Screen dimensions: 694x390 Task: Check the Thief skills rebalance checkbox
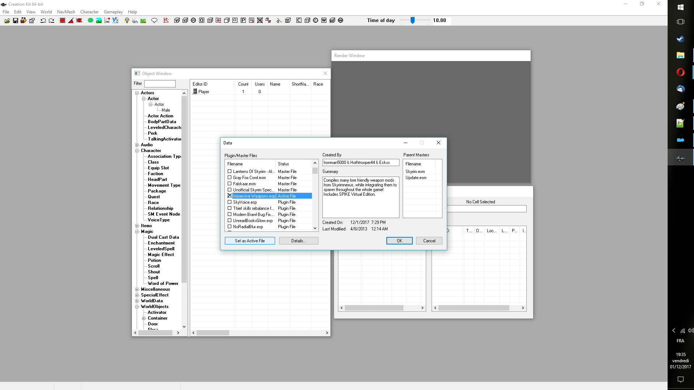[230, 208]
